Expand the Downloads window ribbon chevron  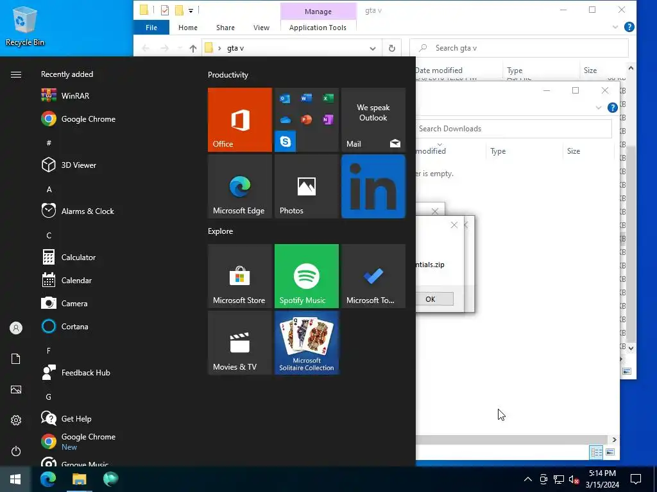[x=599, y=108]
